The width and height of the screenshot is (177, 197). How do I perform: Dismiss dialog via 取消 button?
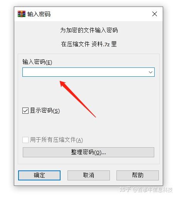click(x=89, y=175)
